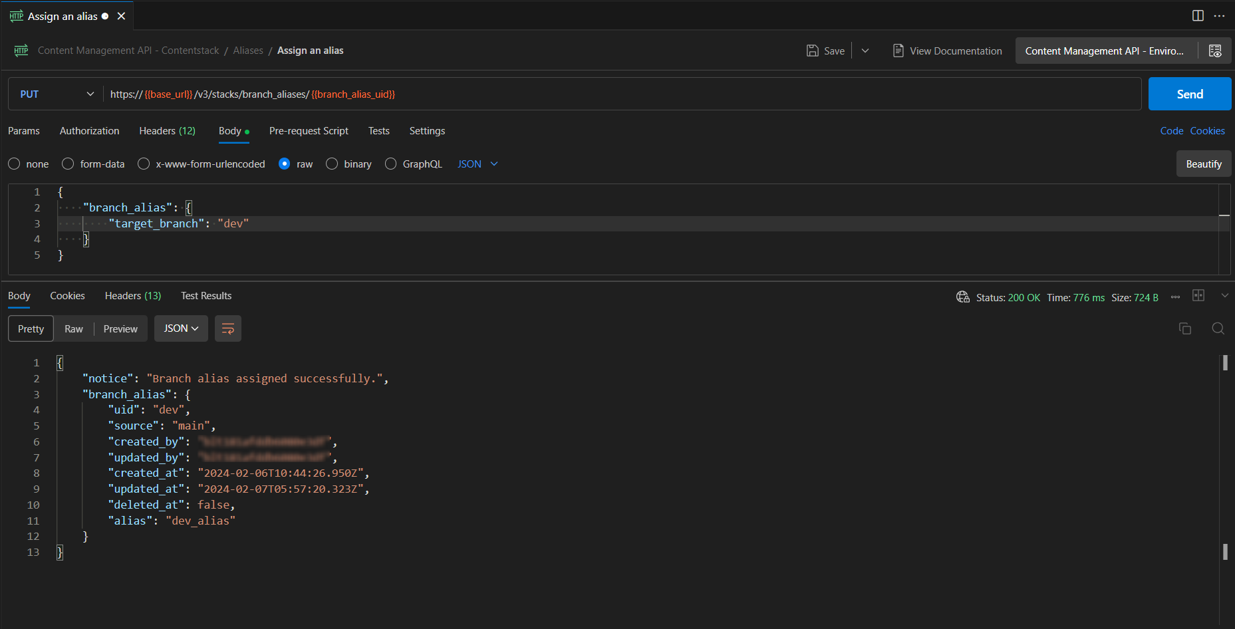Image resolution: width=1235 pixels, height=629 pixels.
Task: Click the split editor layout icon
Action: pyautogui.click(x=1198, y=16)
